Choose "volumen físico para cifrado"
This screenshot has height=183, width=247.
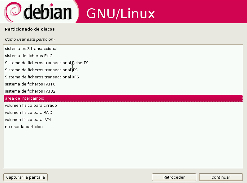[123, 106]
